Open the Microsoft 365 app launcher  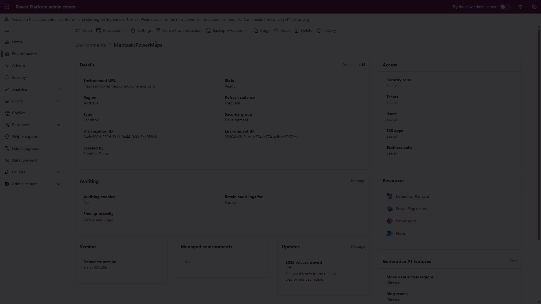click(6, 7)
